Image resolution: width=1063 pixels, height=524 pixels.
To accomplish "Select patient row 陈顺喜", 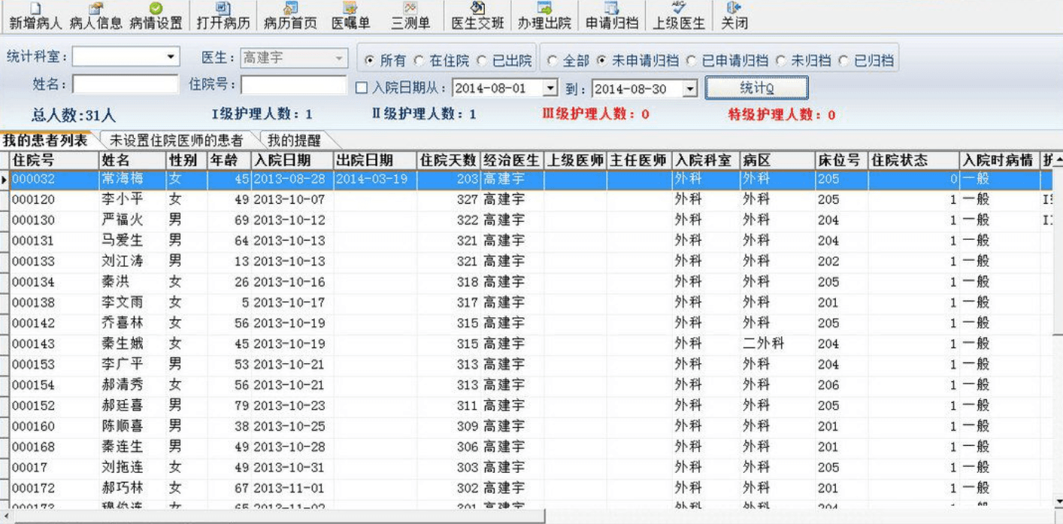I will pos(531,426).
